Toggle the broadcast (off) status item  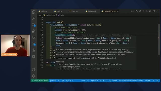148,81
